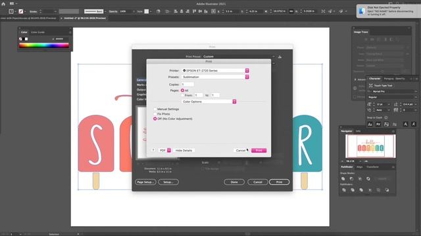421x236 pixels.
Task: Switch to the Paragraph tab
Action: pos(389,79)
